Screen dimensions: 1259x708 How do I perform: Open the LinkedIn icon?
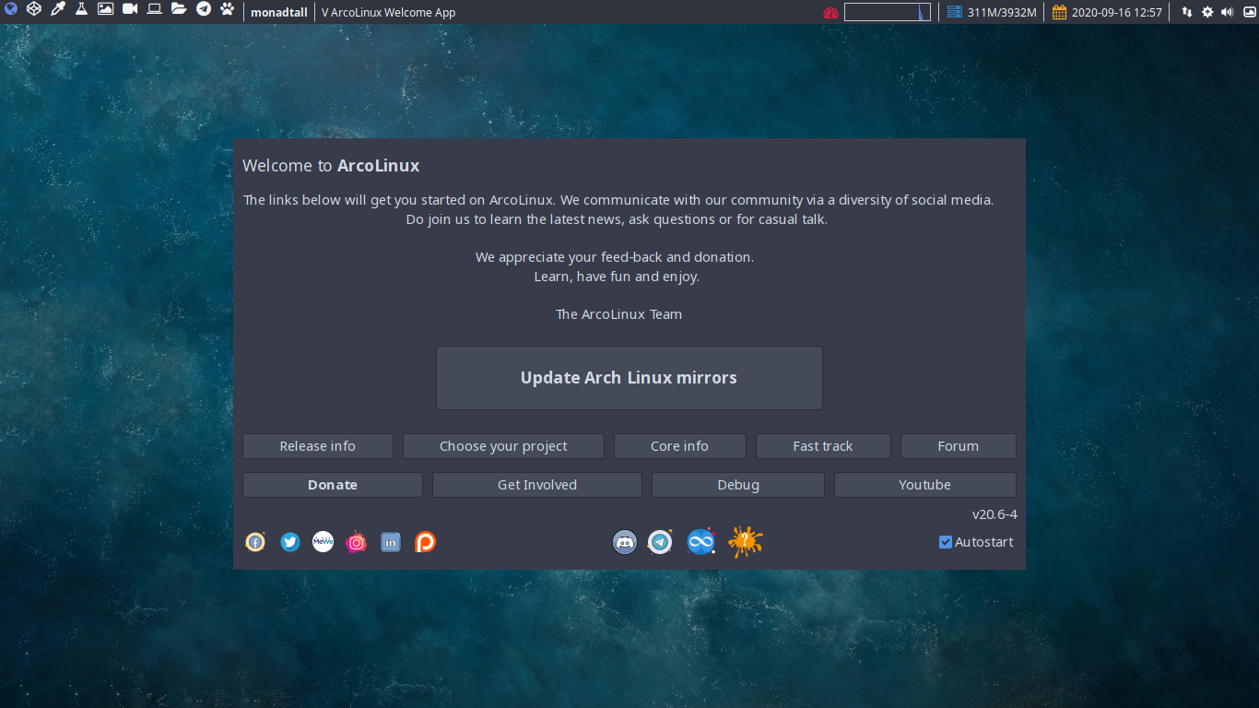tap(391, 542)
